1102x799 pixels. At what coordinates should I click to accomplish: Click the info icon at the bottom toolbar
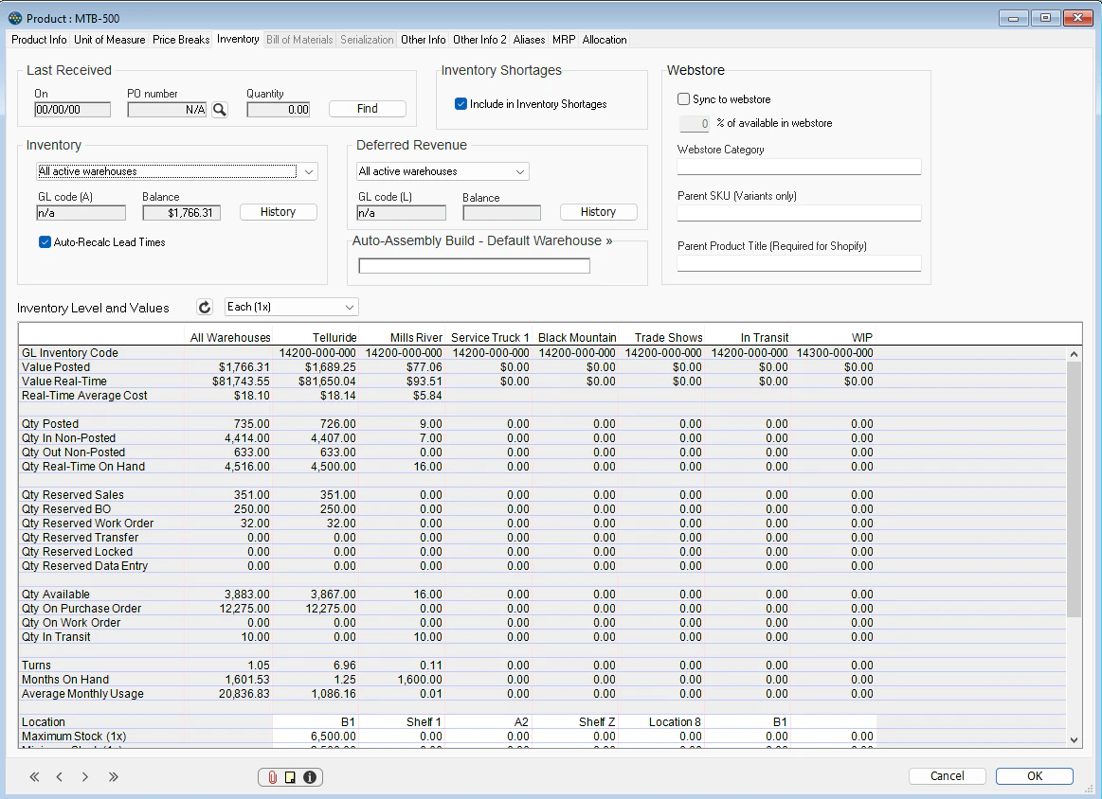tap(309, 776)
